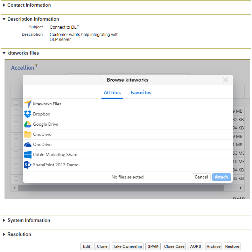Screen dimensions: 252x252
Task: Click the 'Connect to DLP' subject text
Action: pyautogui.click(x=64, y=27)
